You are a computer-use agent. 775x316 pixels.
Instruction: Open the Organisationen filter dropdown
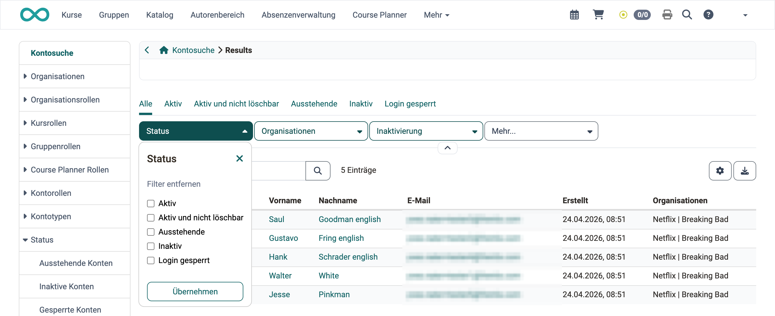(311, 131)
